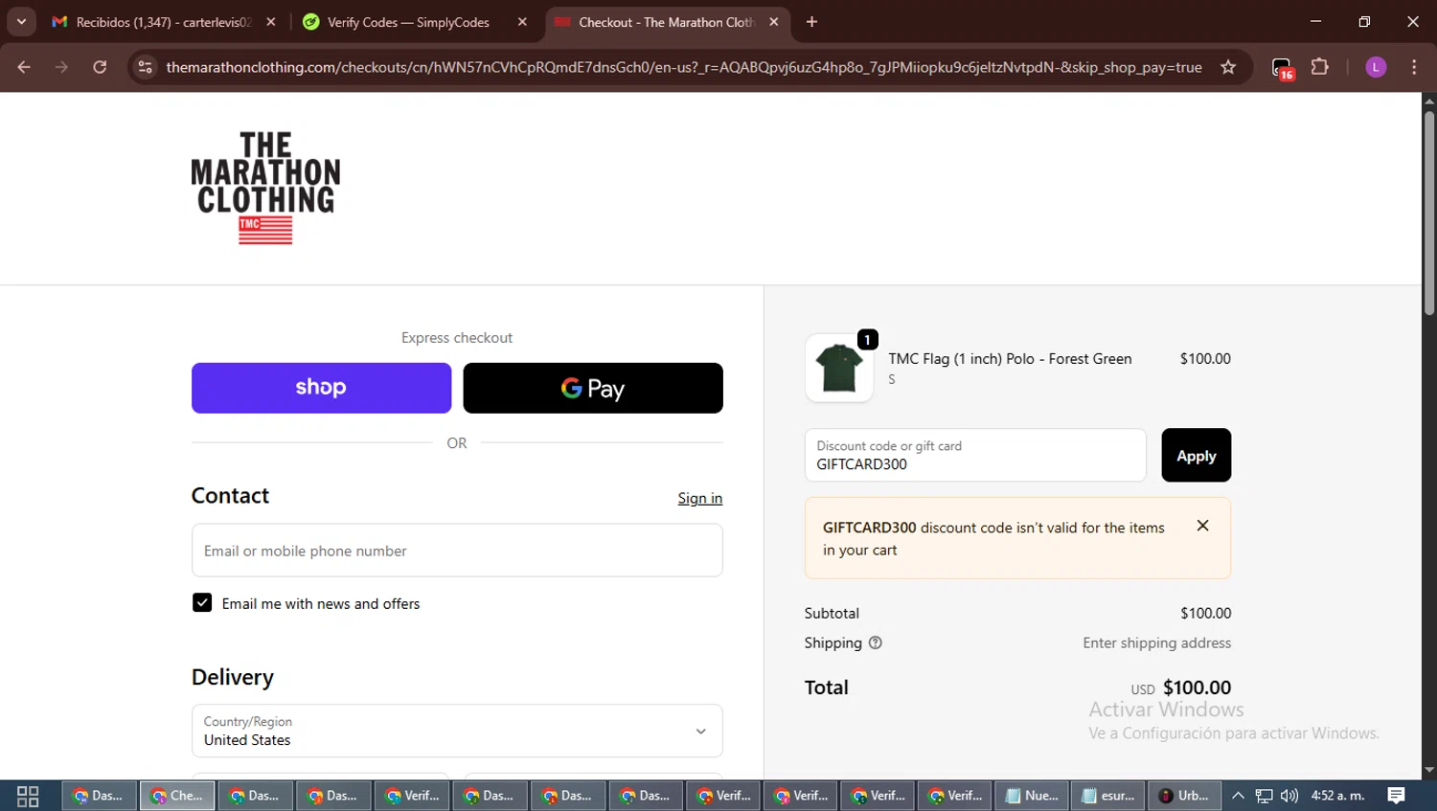This screenshot has width=1437, height=811.
Task: Click The Marathon Clothing logo
Action: point(265,188)
